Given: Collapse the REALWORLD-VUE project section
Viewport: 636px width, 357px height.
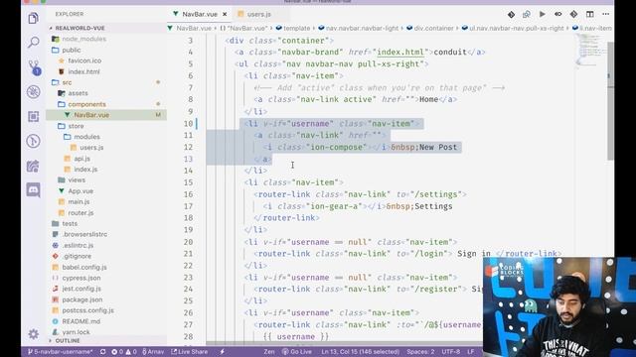Looking at the screenshot, I should click(x=79, y=28).
